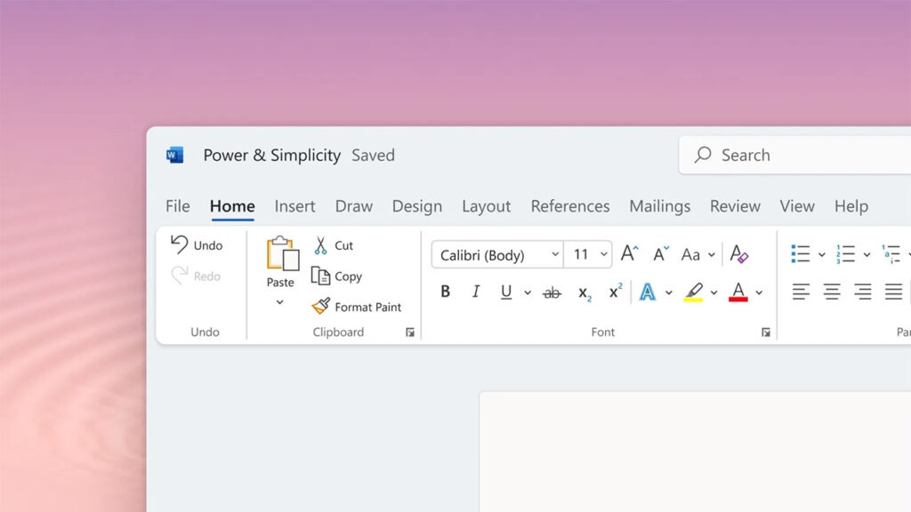Screen dimensions: 911x512
Task: Click the Clear All Formatting icon
Action: (739, 254)
